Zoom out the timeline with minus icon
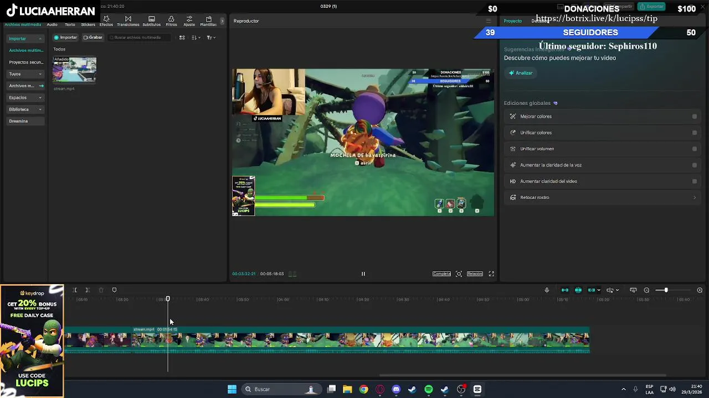The width and height of the screenshot is (709, 398). tap(646, 290)
